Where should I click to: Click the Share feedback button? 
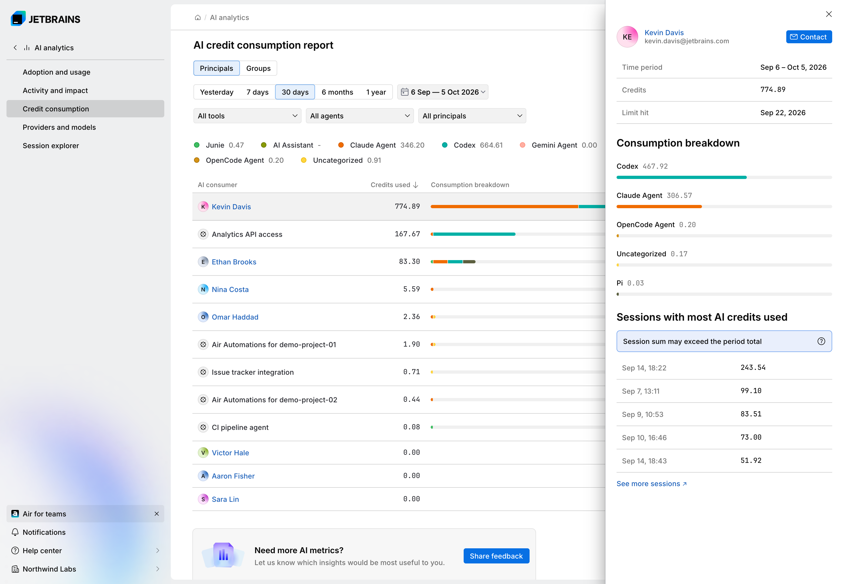tap(496, 556)
